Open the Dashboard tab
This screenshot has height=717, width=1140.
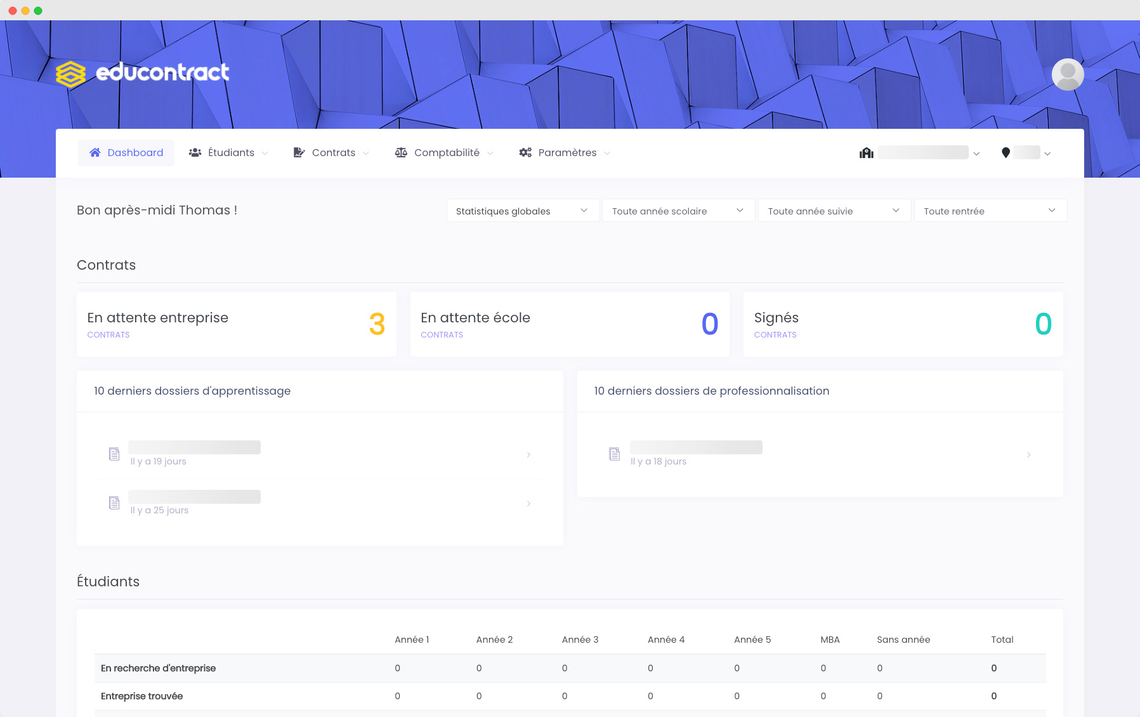tap(126, 153)
